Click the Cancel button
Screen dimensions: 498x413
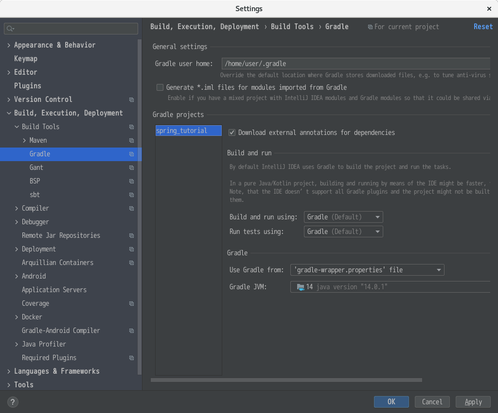[x=432, y=402]
